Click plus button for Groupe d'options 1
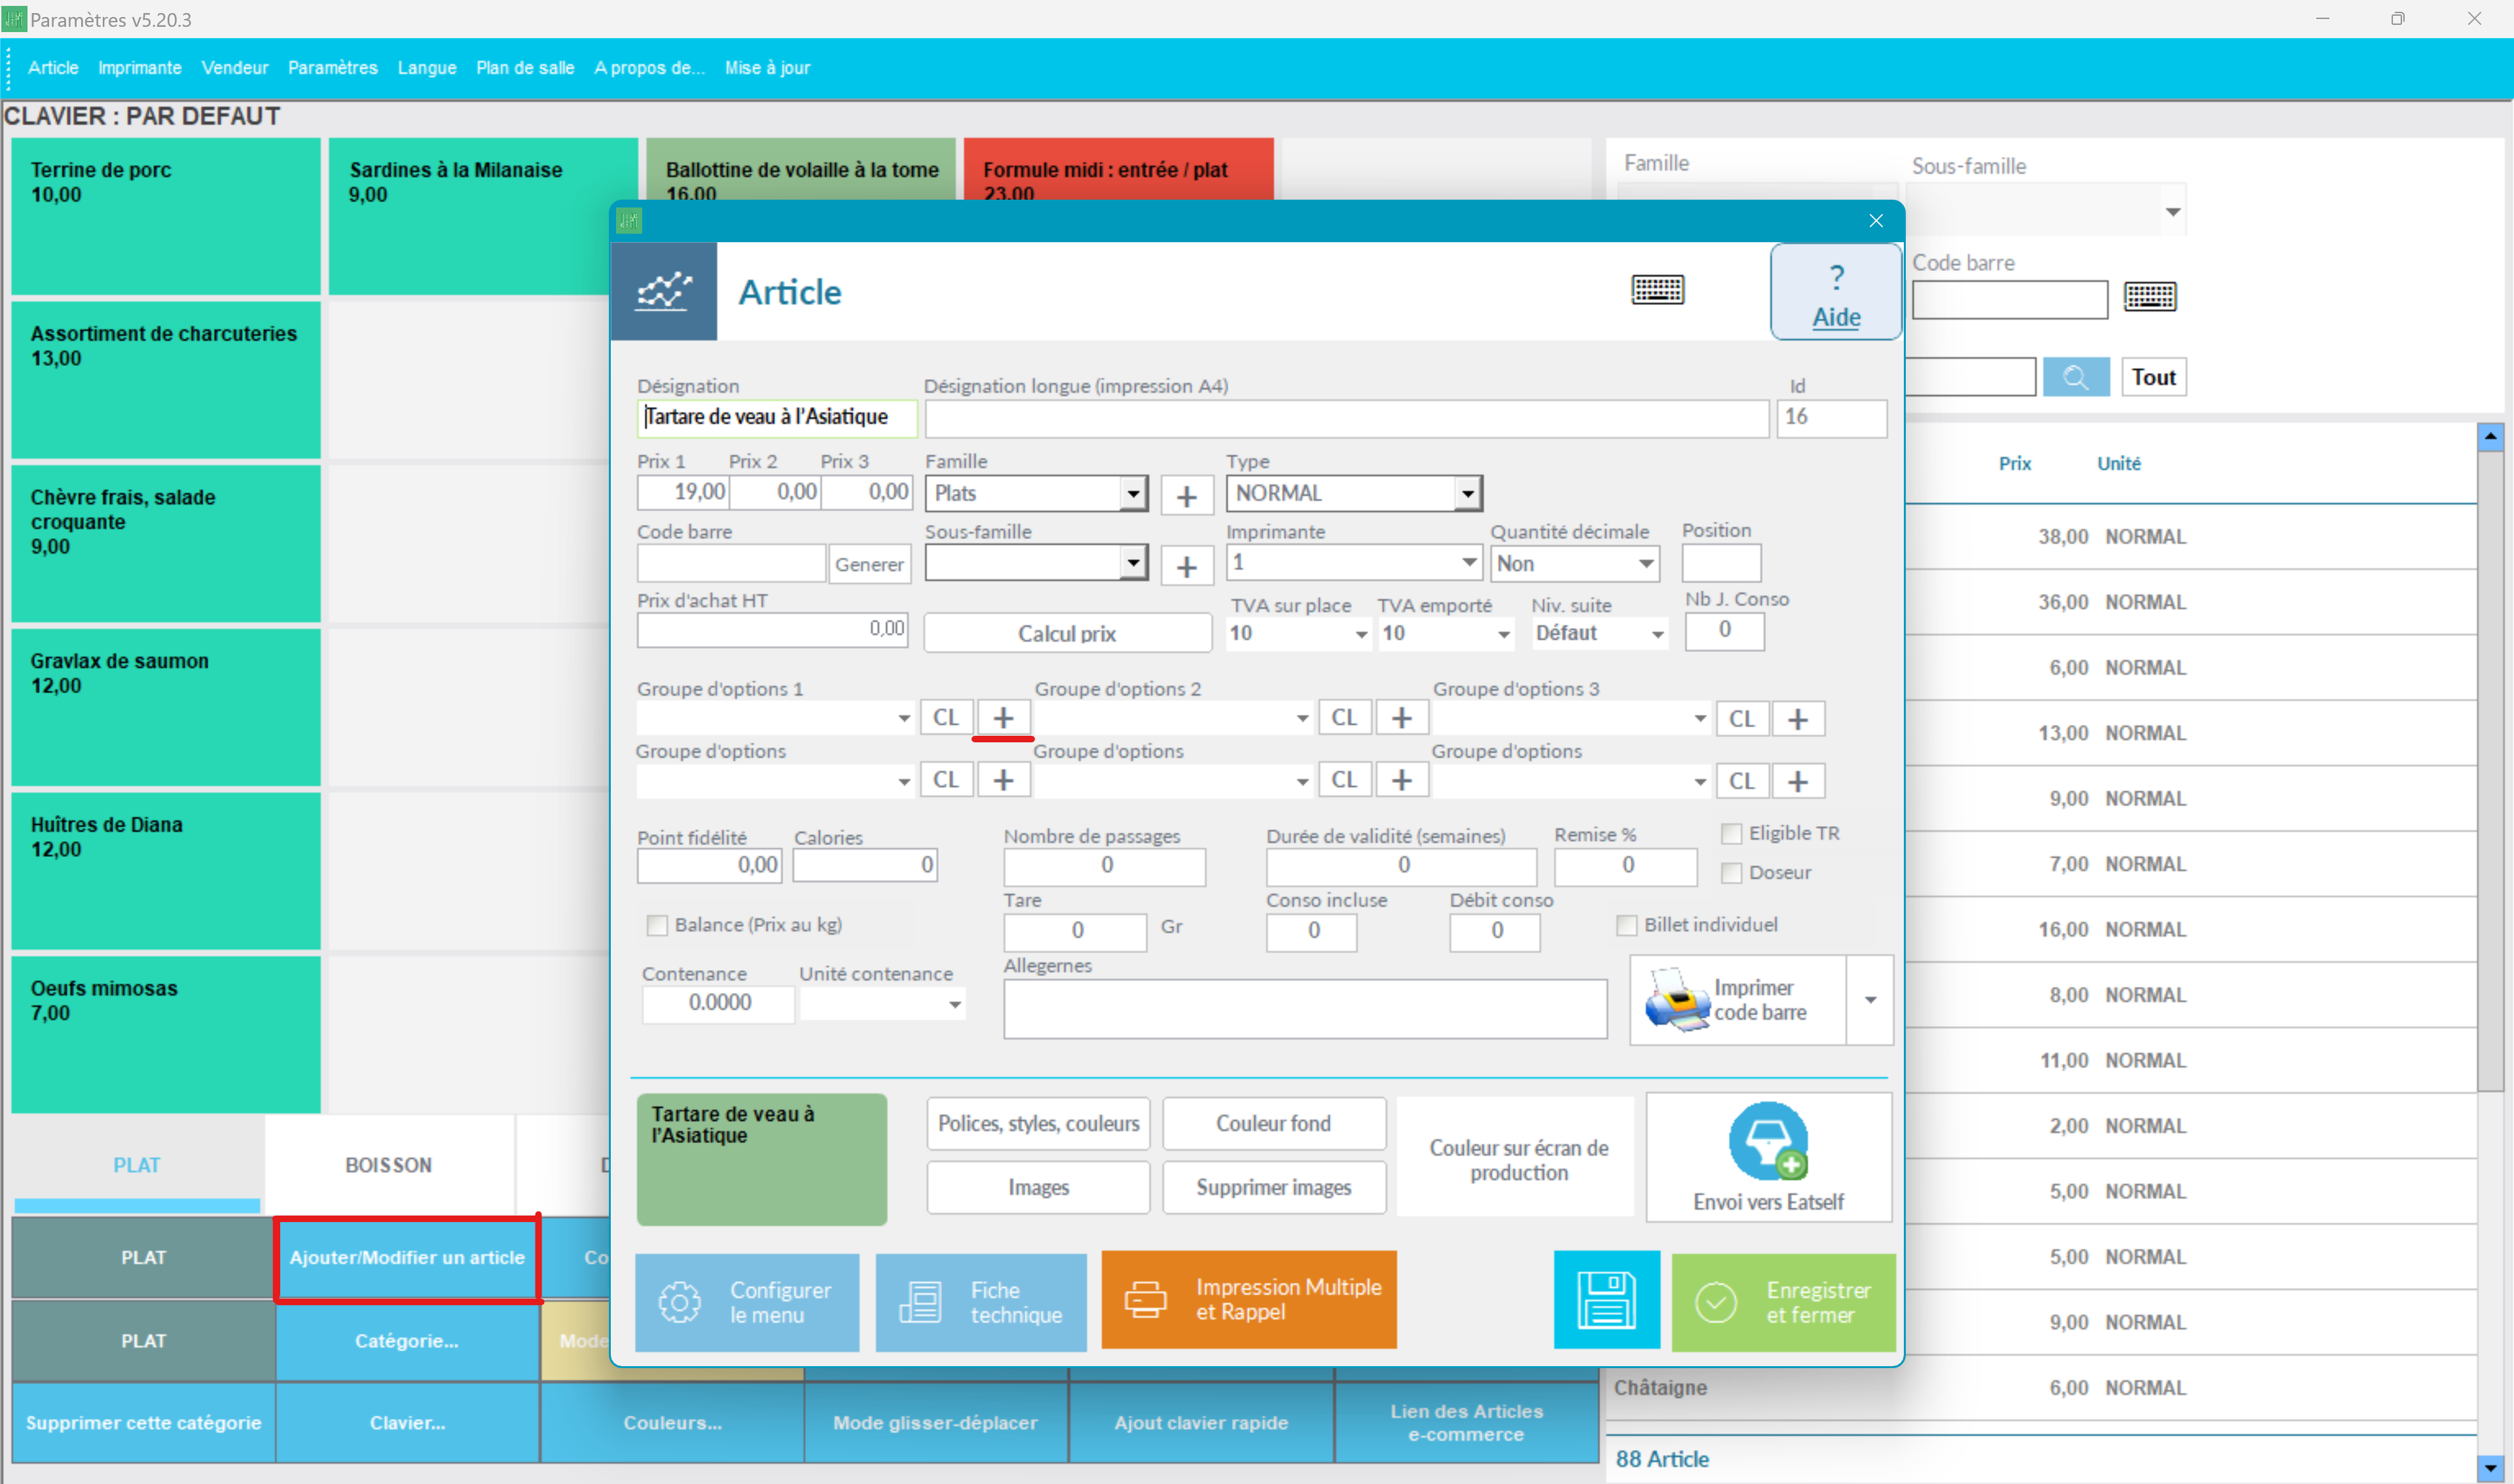Screen dimensions: 2514x1484 pyautogui.click(x=1003, y=717)
